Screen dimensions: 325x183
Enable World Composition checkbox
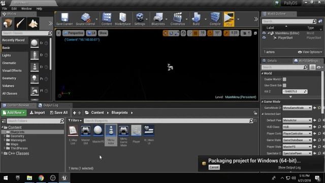click(x=284, y=79)
